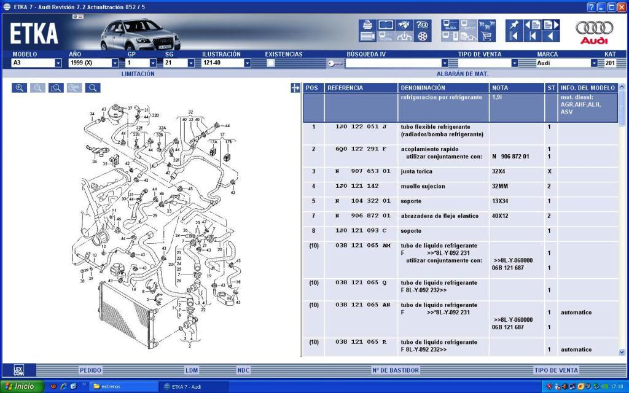
Task: Select part reference 038 121 065 Q
Action: point(361,282)
